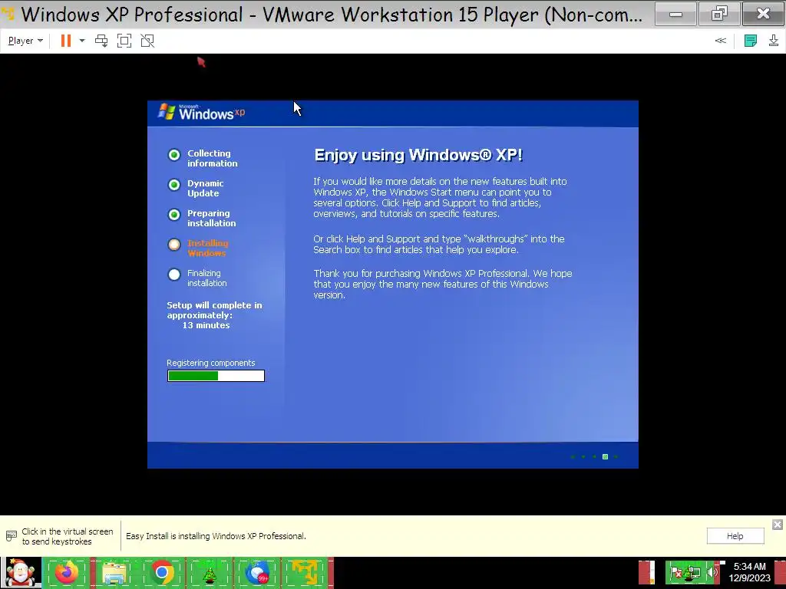Click the VMware title bar icon
The image size is (786, 589).
pos(8,14)
